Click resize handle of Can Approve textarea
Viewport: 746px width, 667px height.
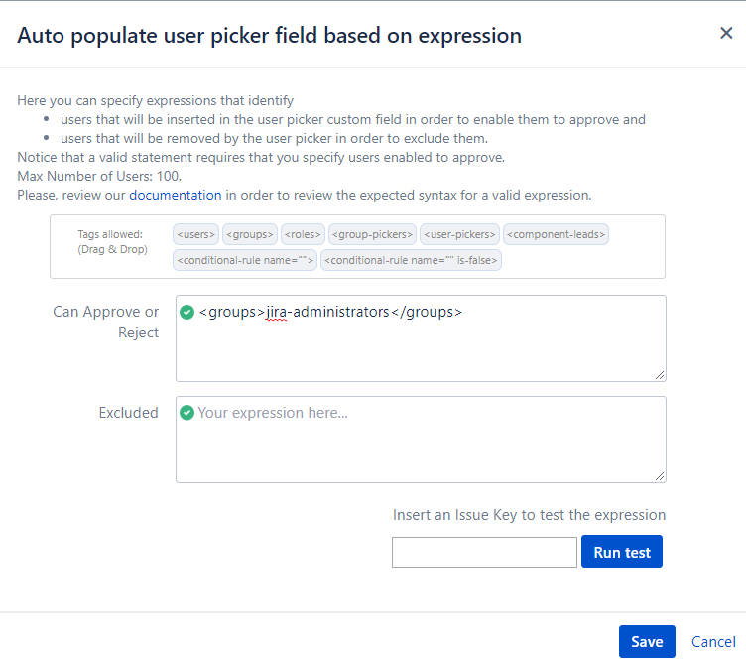660,375
